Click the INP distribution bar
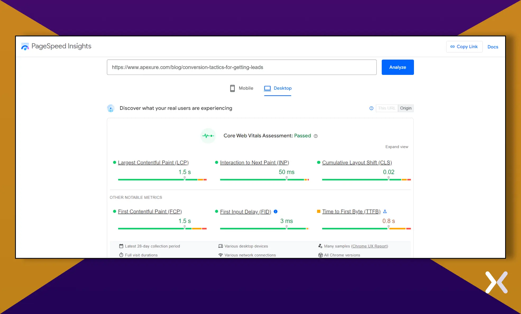Screen dimensions: 521x314 click(264, 180)
